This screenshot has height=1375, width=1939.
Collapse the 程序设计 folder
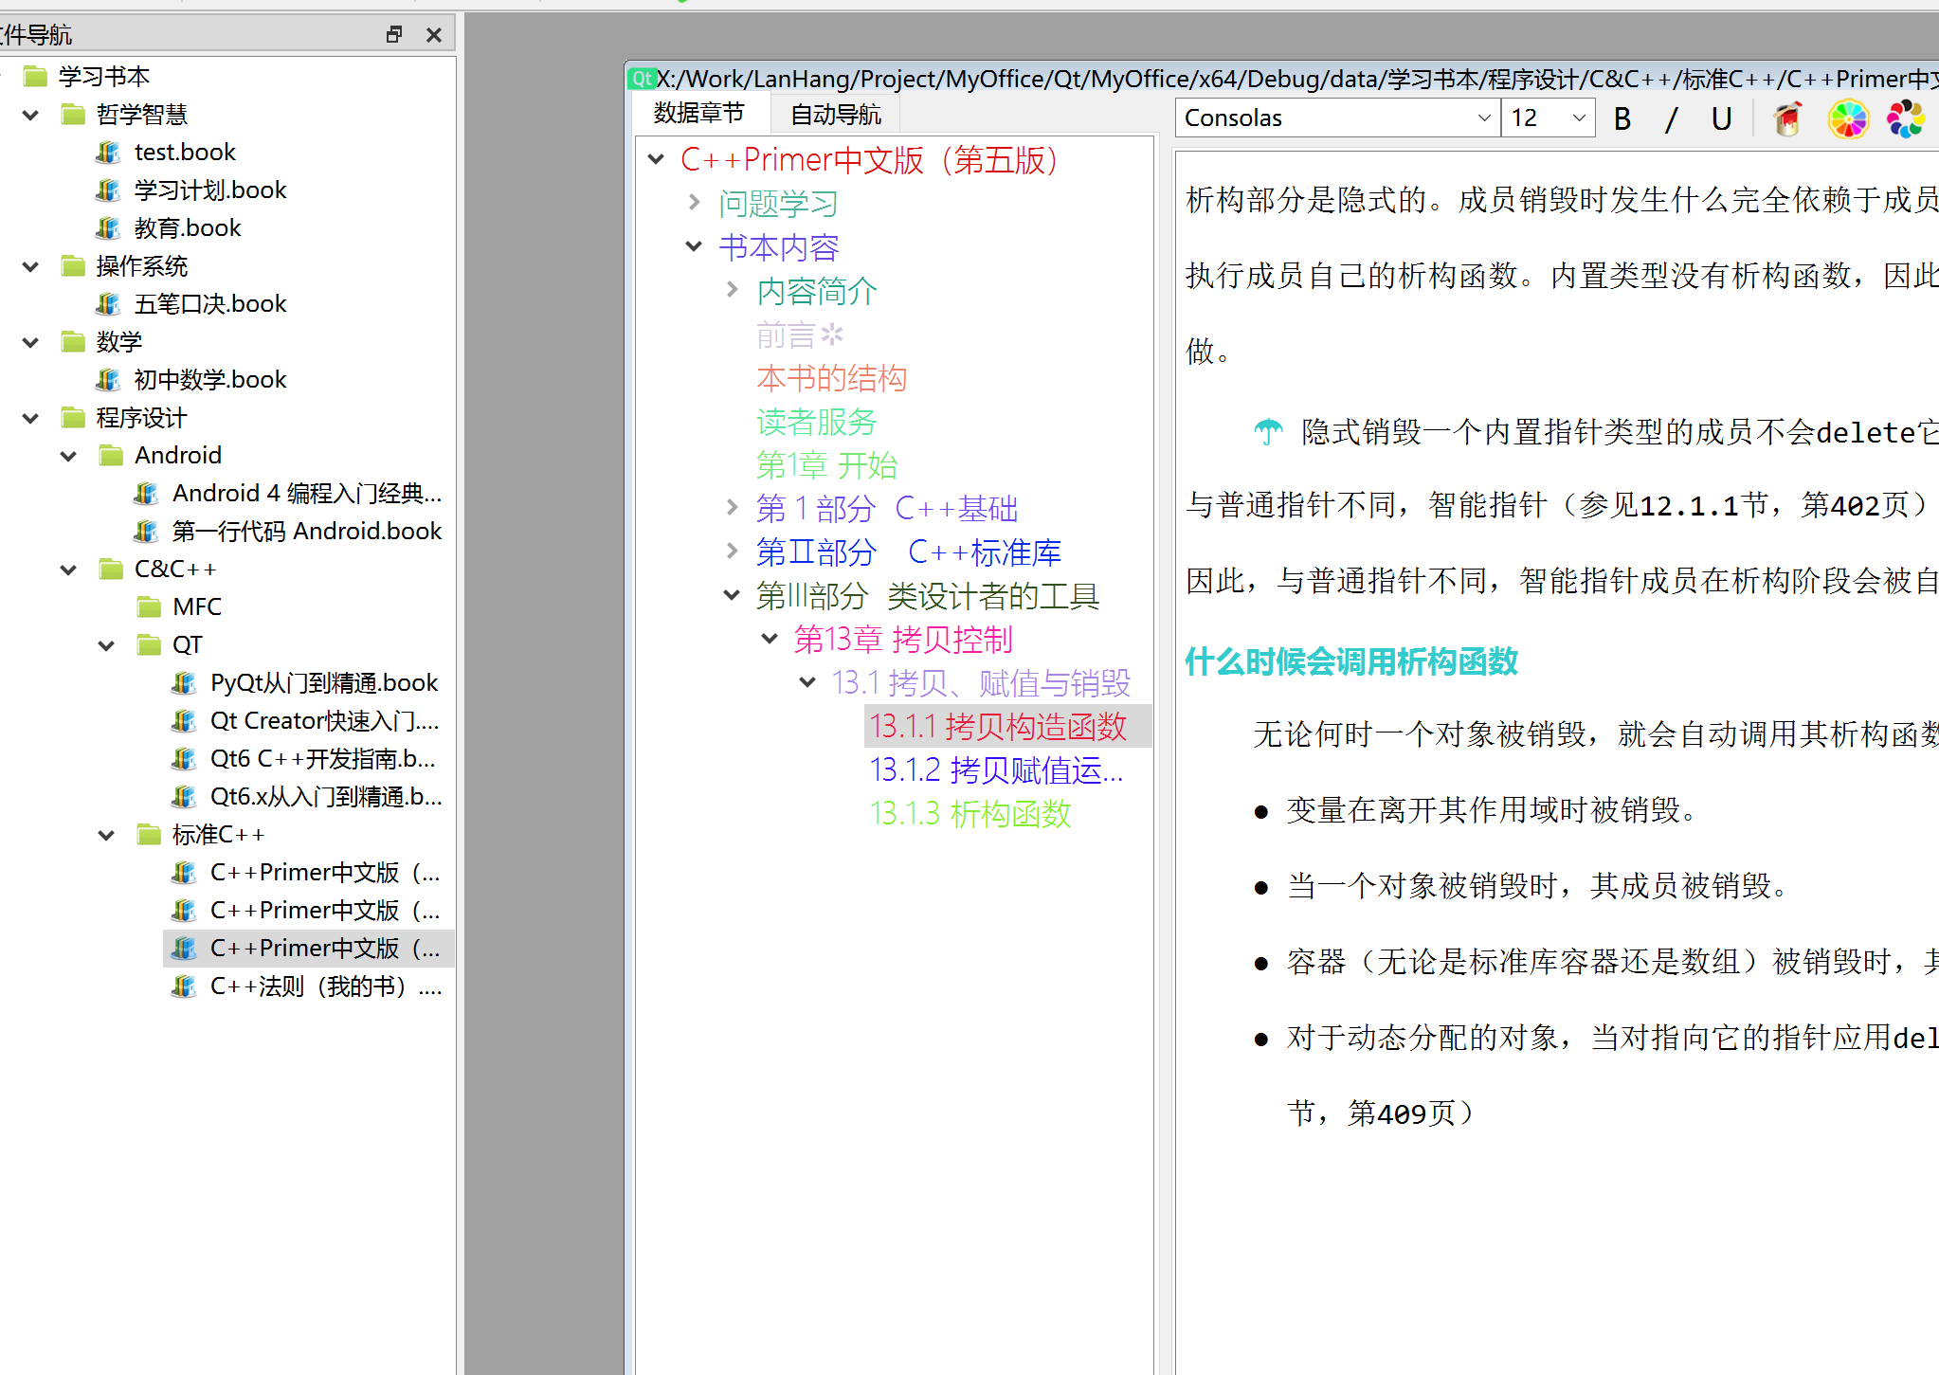30,418
